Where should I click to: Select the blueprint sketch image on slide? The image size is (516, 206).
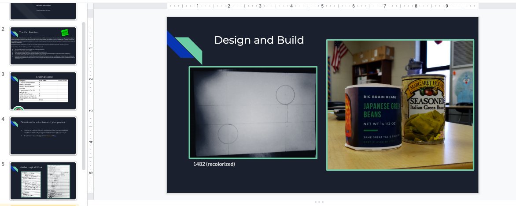click(x=253, y=112)
